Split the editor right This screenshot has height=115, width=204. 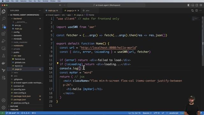pyautogui.click(x=197, y=11)
